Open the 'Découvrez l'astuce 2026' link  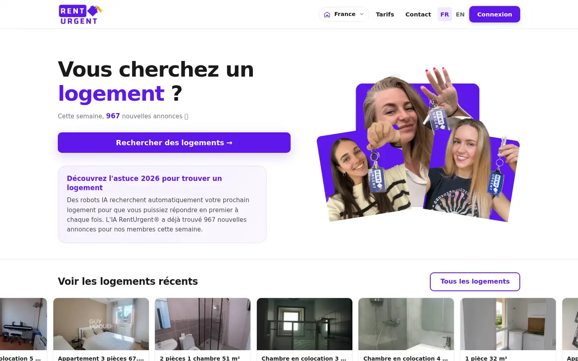click(x=144, y=183)
